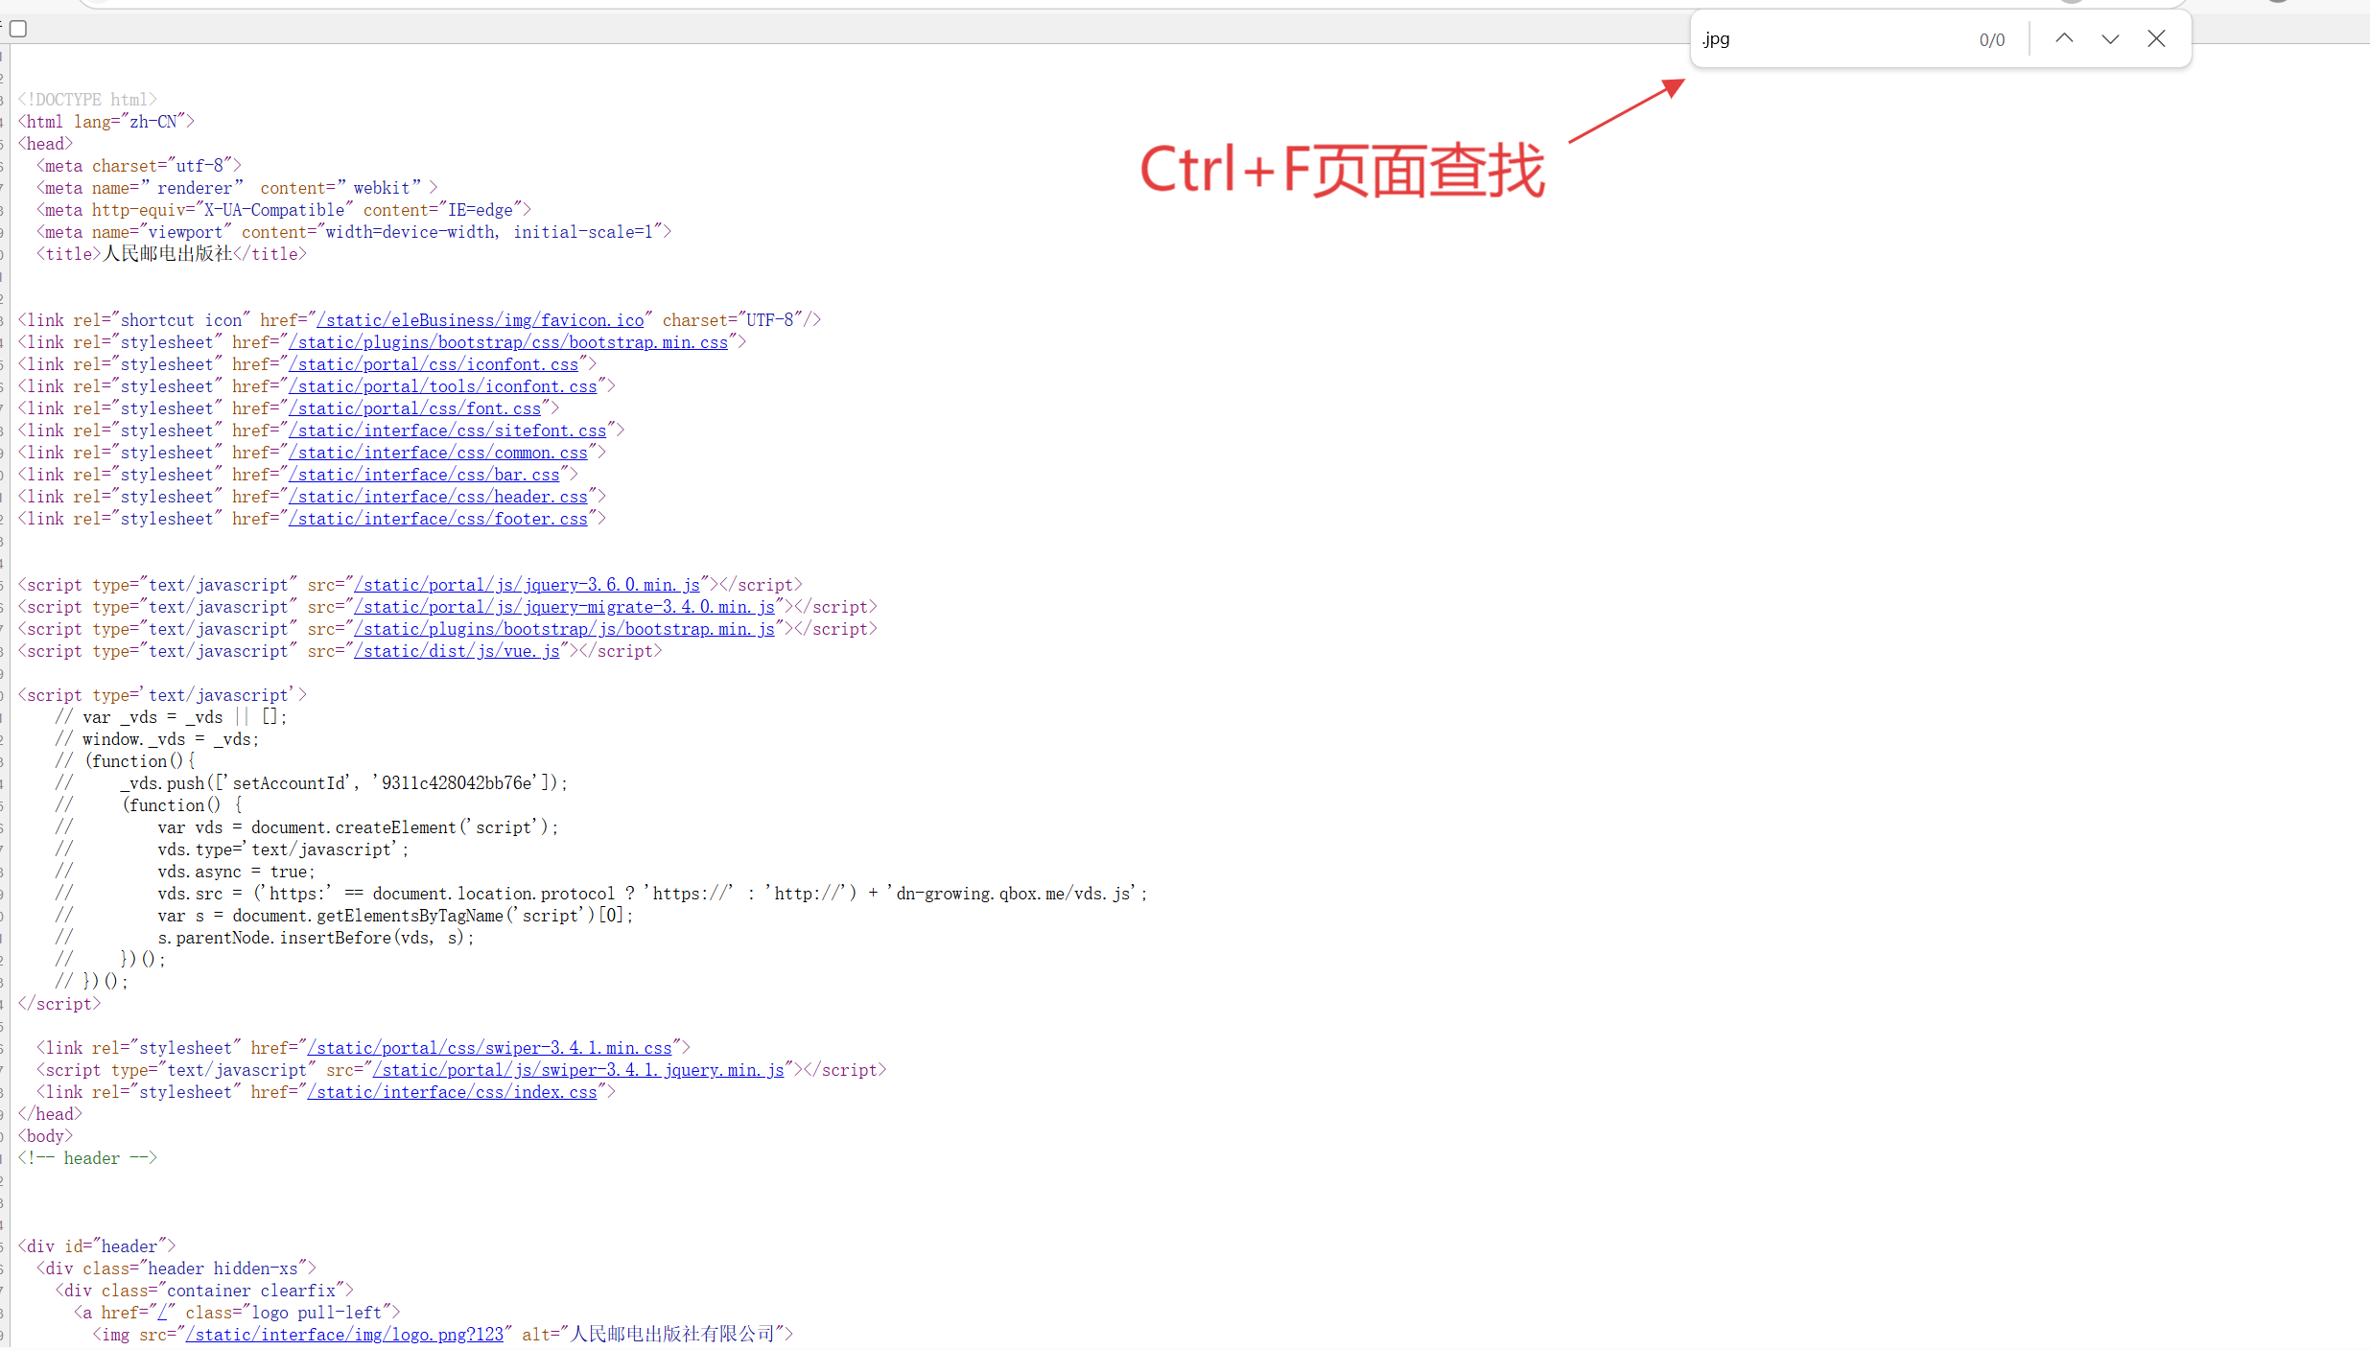Click the 0/0 match counter
2370x1350 pixels.
click(x=1992, y=40)
